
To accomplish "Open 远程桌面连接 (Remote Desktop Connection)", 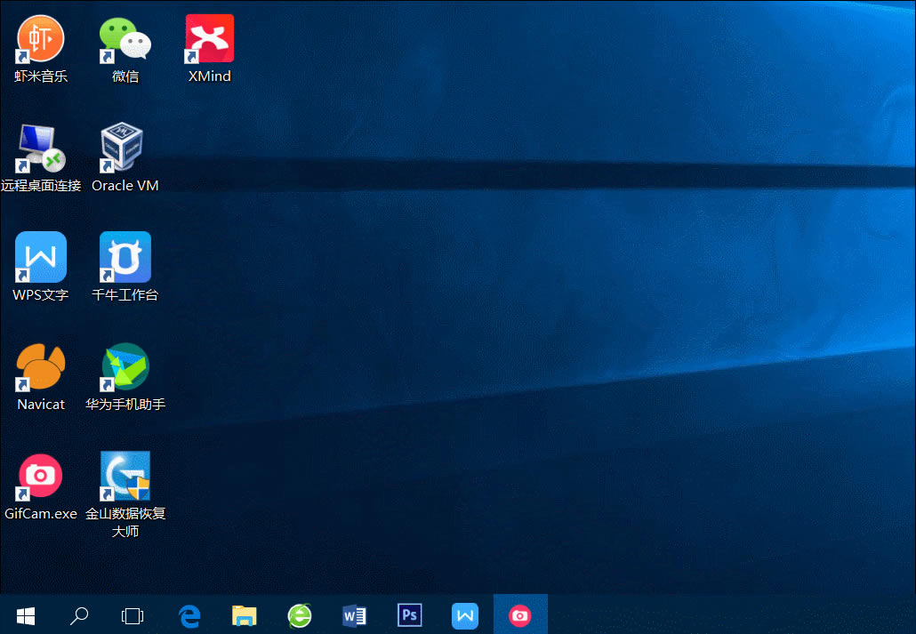I will coord(40,147).
